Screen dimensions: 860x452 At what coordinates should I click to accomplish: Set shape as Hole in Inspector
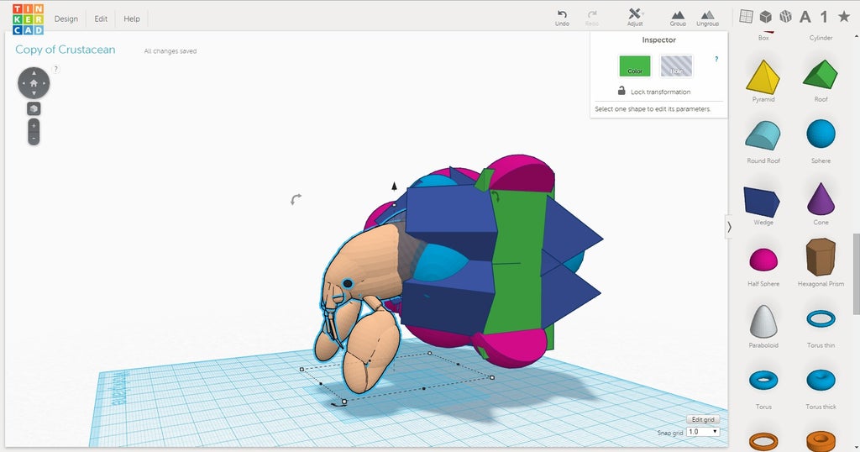click(x=676, y=66)
